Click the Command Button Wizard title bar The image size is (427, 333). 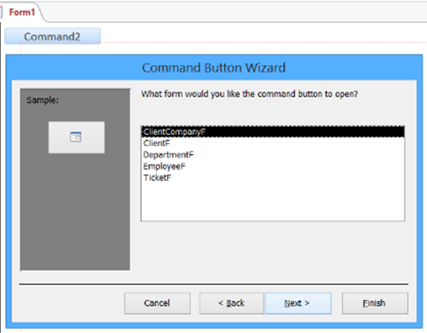[214, 67]
